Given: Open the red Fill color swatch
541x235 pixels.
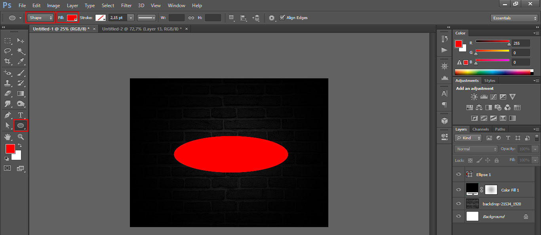Looking at the screenshot, I should coord(72,18).
